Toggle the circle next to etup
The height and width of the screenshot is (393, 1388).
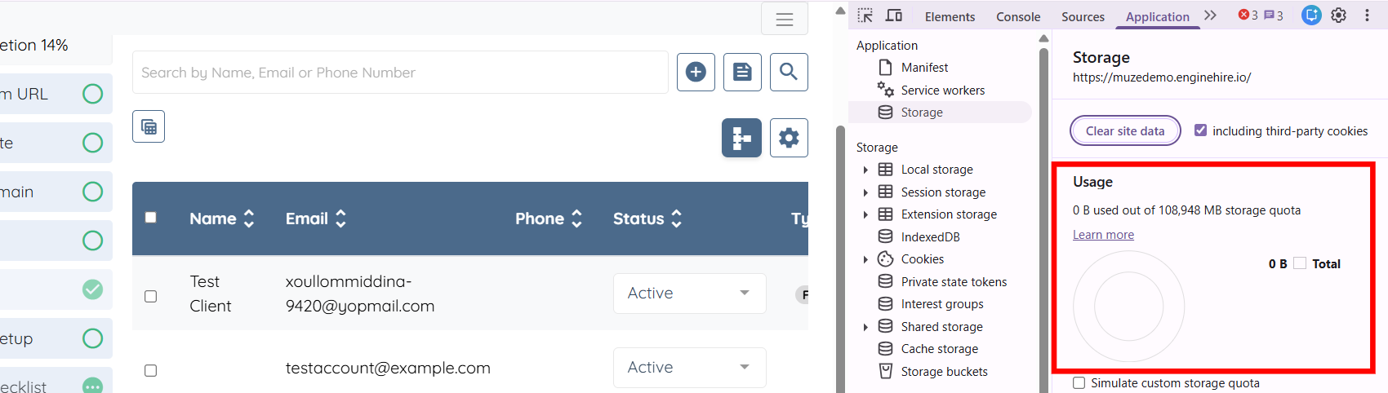tap(93, 338)
